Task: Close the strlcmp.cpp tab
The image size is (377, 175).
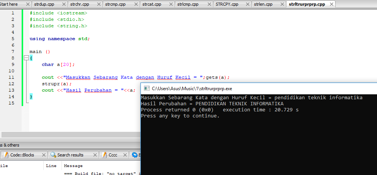Action: tap(209, 4)
